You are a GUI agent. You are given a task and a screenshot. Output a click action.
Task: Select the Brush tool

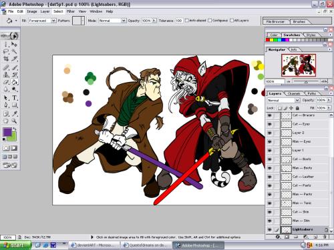(15, 67)
